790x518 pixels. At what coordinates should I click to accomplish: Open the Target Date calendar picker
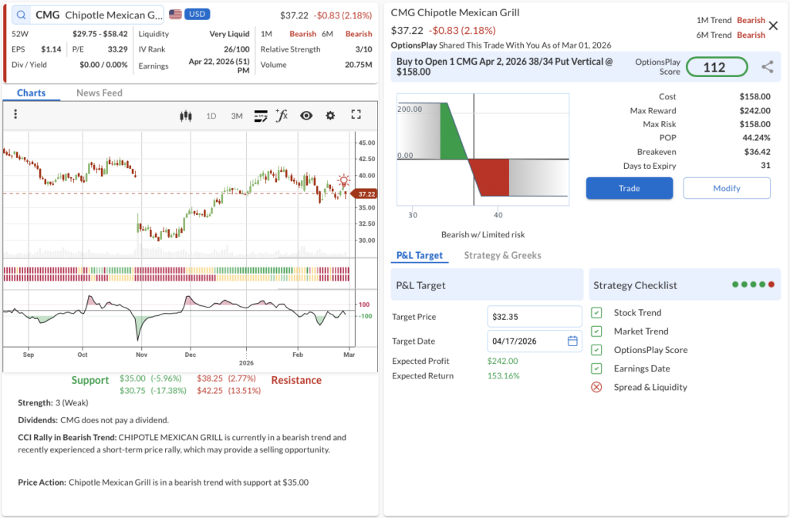(572, 341)
